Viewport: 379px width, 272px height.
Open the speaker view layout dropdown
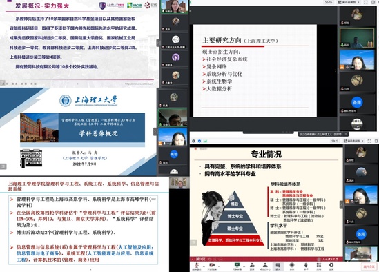pyautogui.click(x=353, y=141)
